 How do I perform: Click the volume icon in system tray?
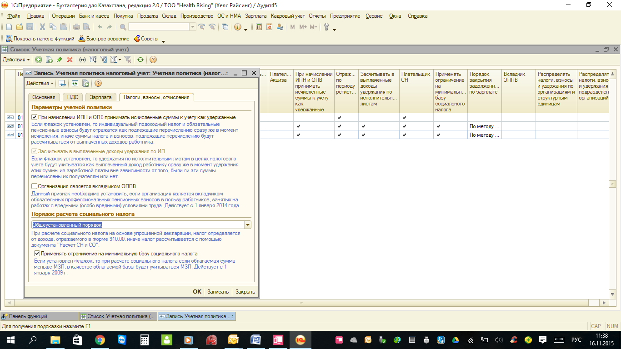coord(499,339)
